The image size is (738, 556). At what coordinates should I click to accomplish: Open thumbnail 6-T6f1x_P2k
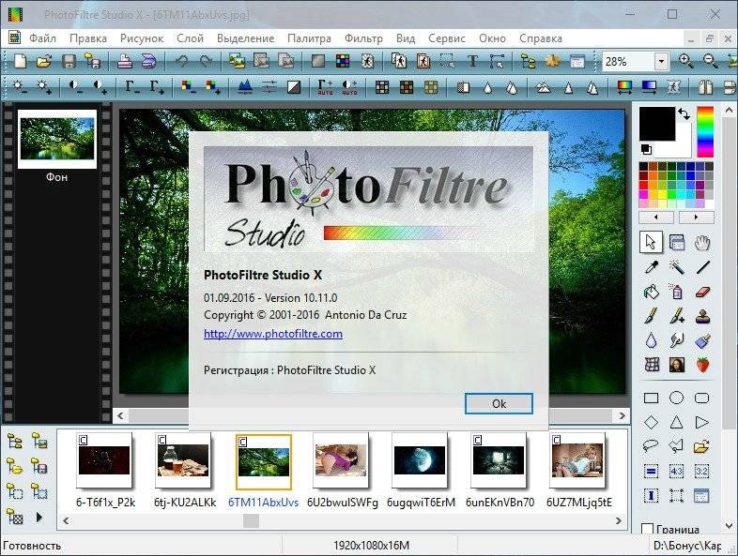104,460
